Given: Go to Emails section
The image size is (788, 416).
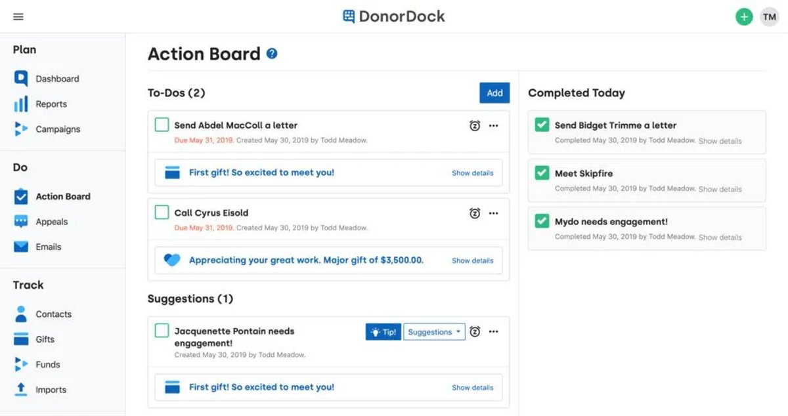Looking at the screenshot, I should click(x=49, y=247).
